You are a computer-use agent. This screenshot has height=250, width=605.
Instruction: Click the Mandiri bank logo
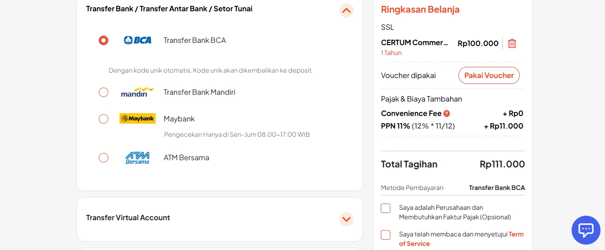(x=137, y=93)
